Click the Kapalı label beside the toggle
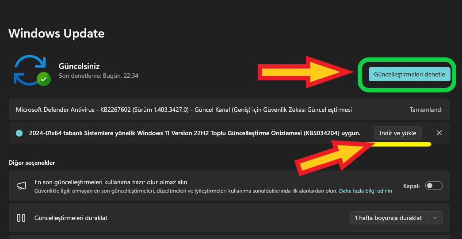This screenshot has width=462, height=239. click(x=411, y=186)
